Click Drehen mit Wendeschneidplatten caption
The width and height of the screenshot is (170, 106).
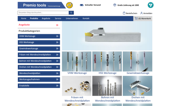pos(138,99)
